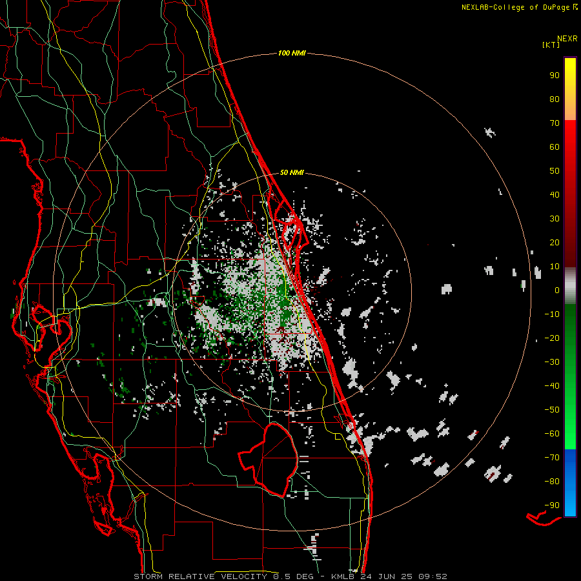The height and width of the screenshot is (581, 581).
Task: Select the positive 90 knot scale label
Action: coord(555,76)
